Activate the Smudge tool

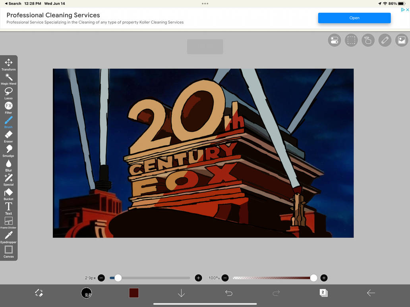click(x=8, y=151)
